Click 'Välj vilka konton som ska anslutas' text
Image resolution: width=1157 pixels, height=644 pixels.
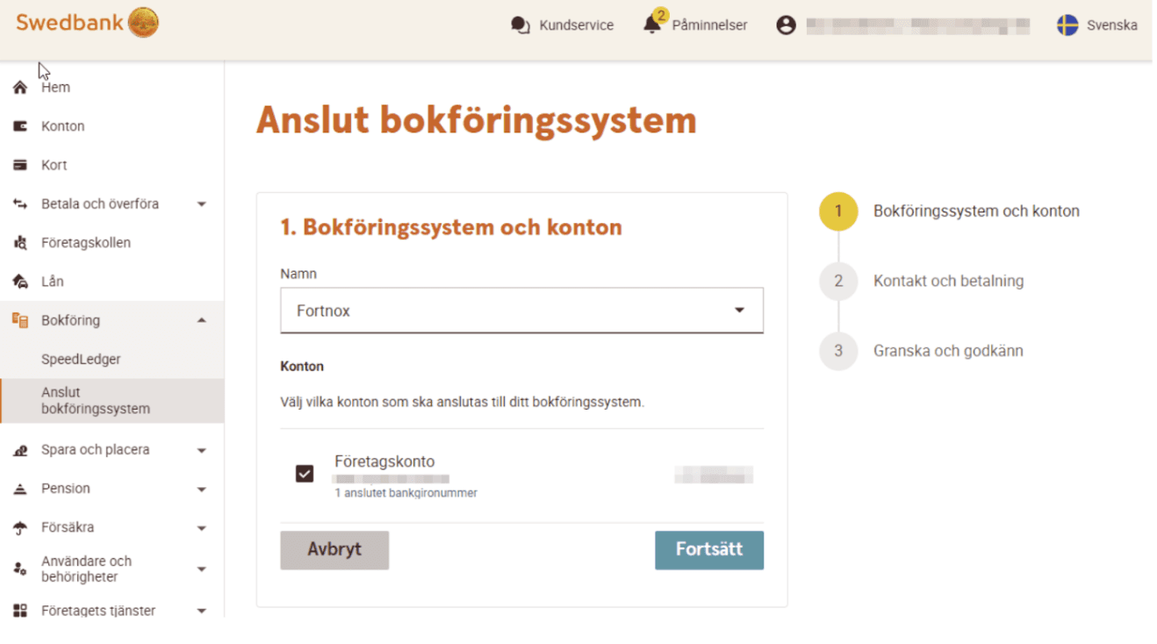point(462,403)
